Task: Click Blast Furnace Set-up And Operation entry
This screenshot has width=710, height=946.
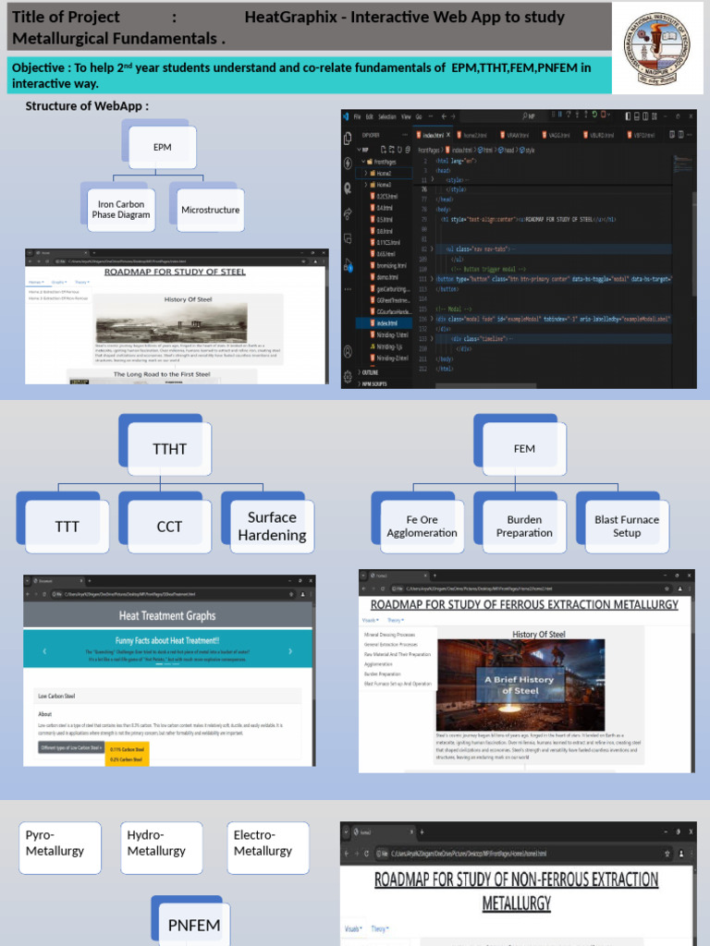Action: click(398, 683)
